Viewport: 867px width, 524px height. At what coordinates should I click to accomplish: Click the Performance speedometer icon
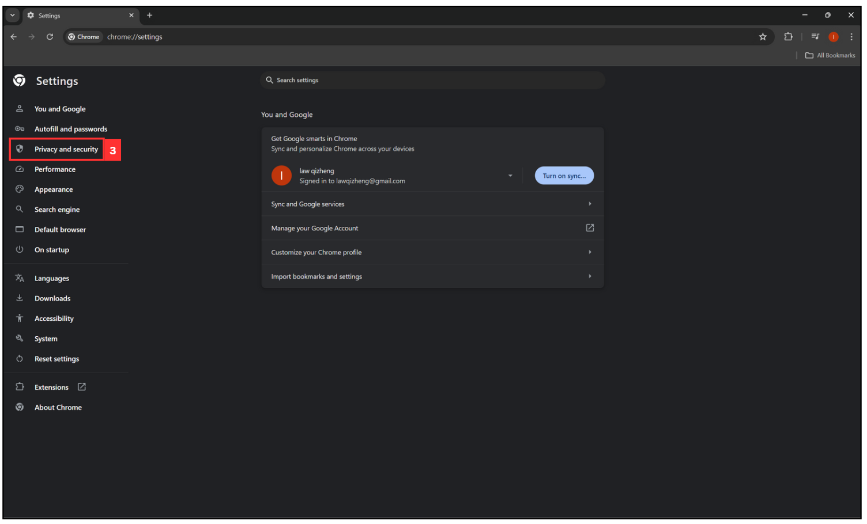pyautogui.click(x=20, y=169)
